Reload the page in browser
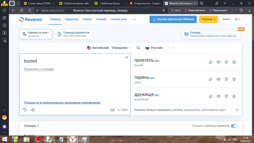The width and height of the screenshot is (254, 143). [30, 10]
